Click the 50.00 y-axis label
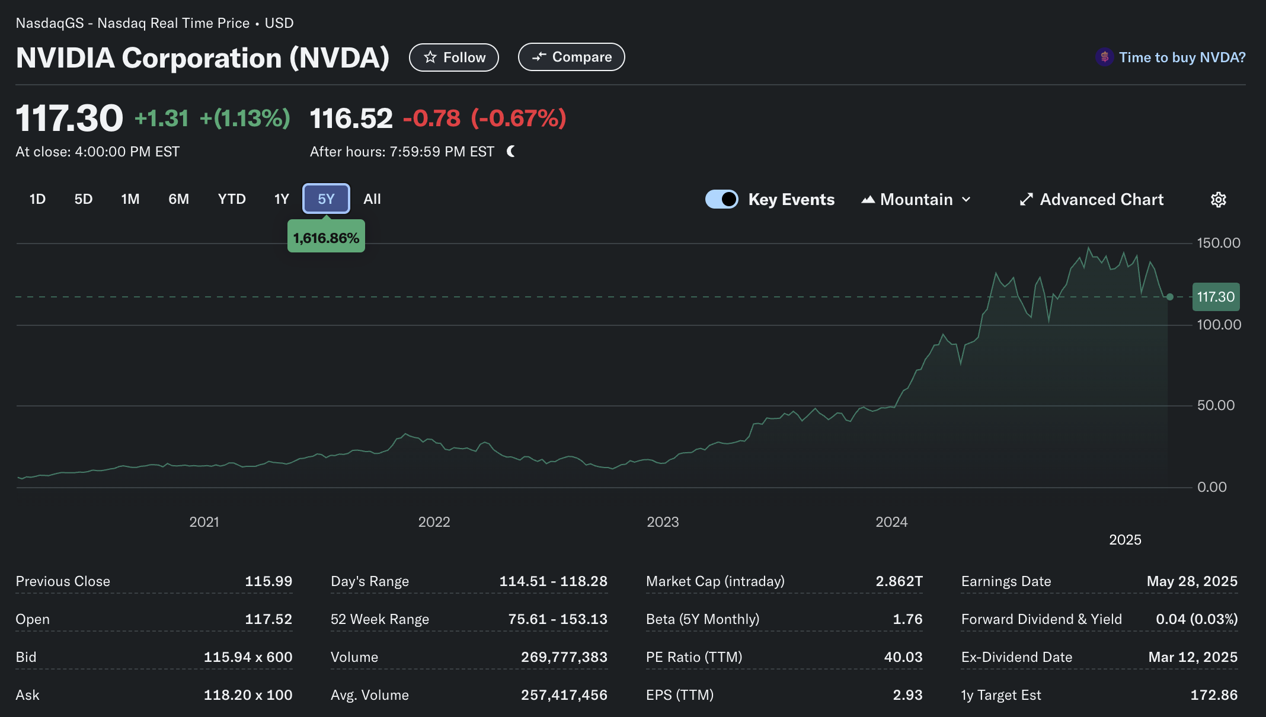Image resolution: width=1266 pixels, height=717 pixels. pyautogui.click(x=1216, y=405)
